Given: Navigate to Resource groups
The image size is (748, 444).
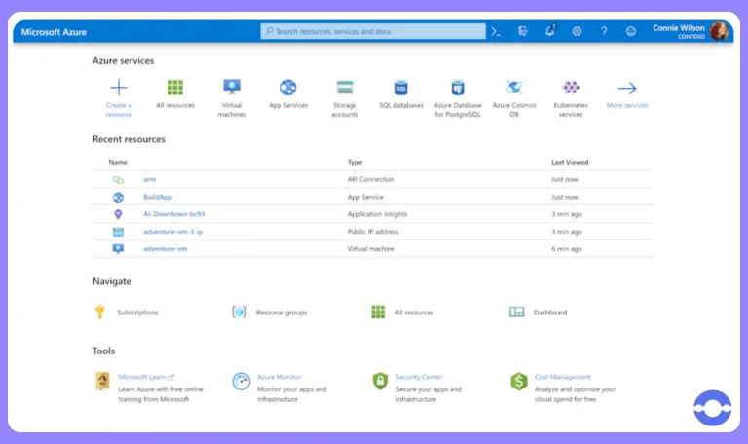Looking at the screenshot, I should tap(280, 313).
